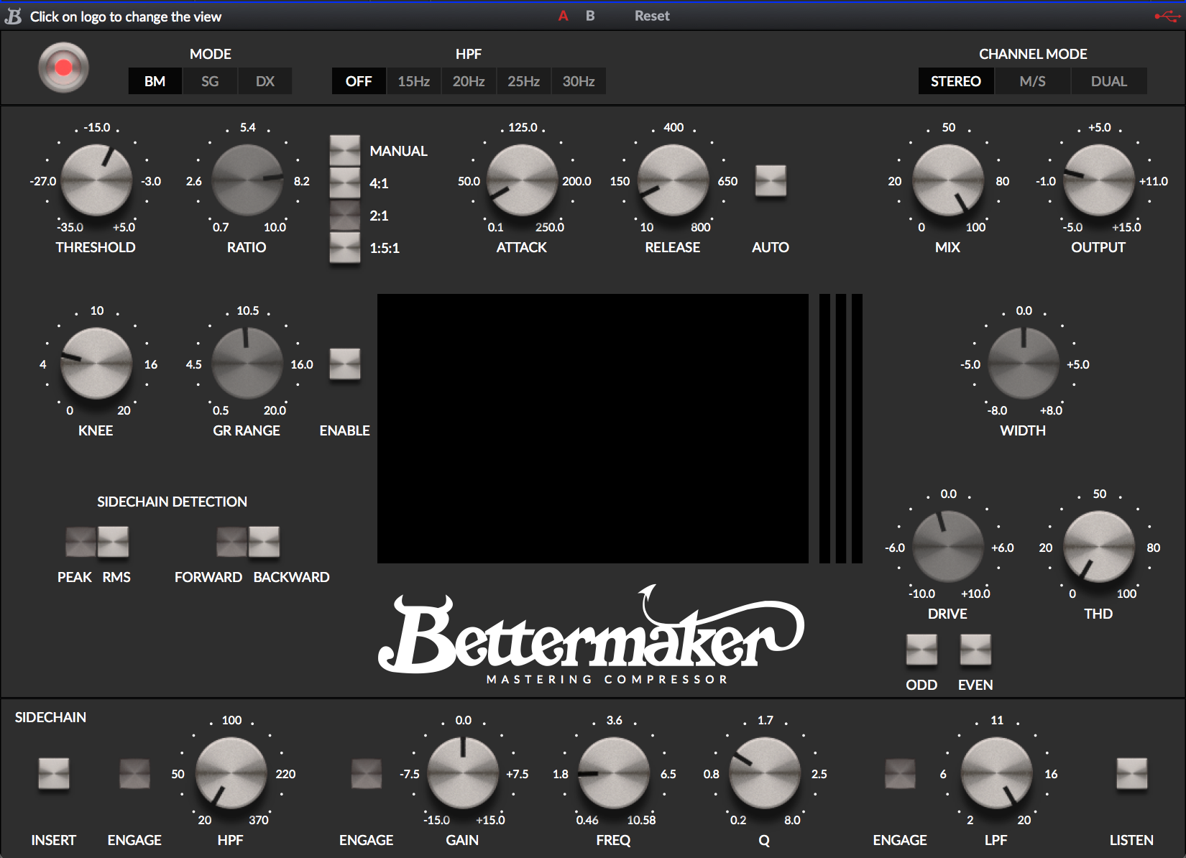Set HPF to 30Hz
This screenshot has width=1186, height=858.
(x=579, y=81)
